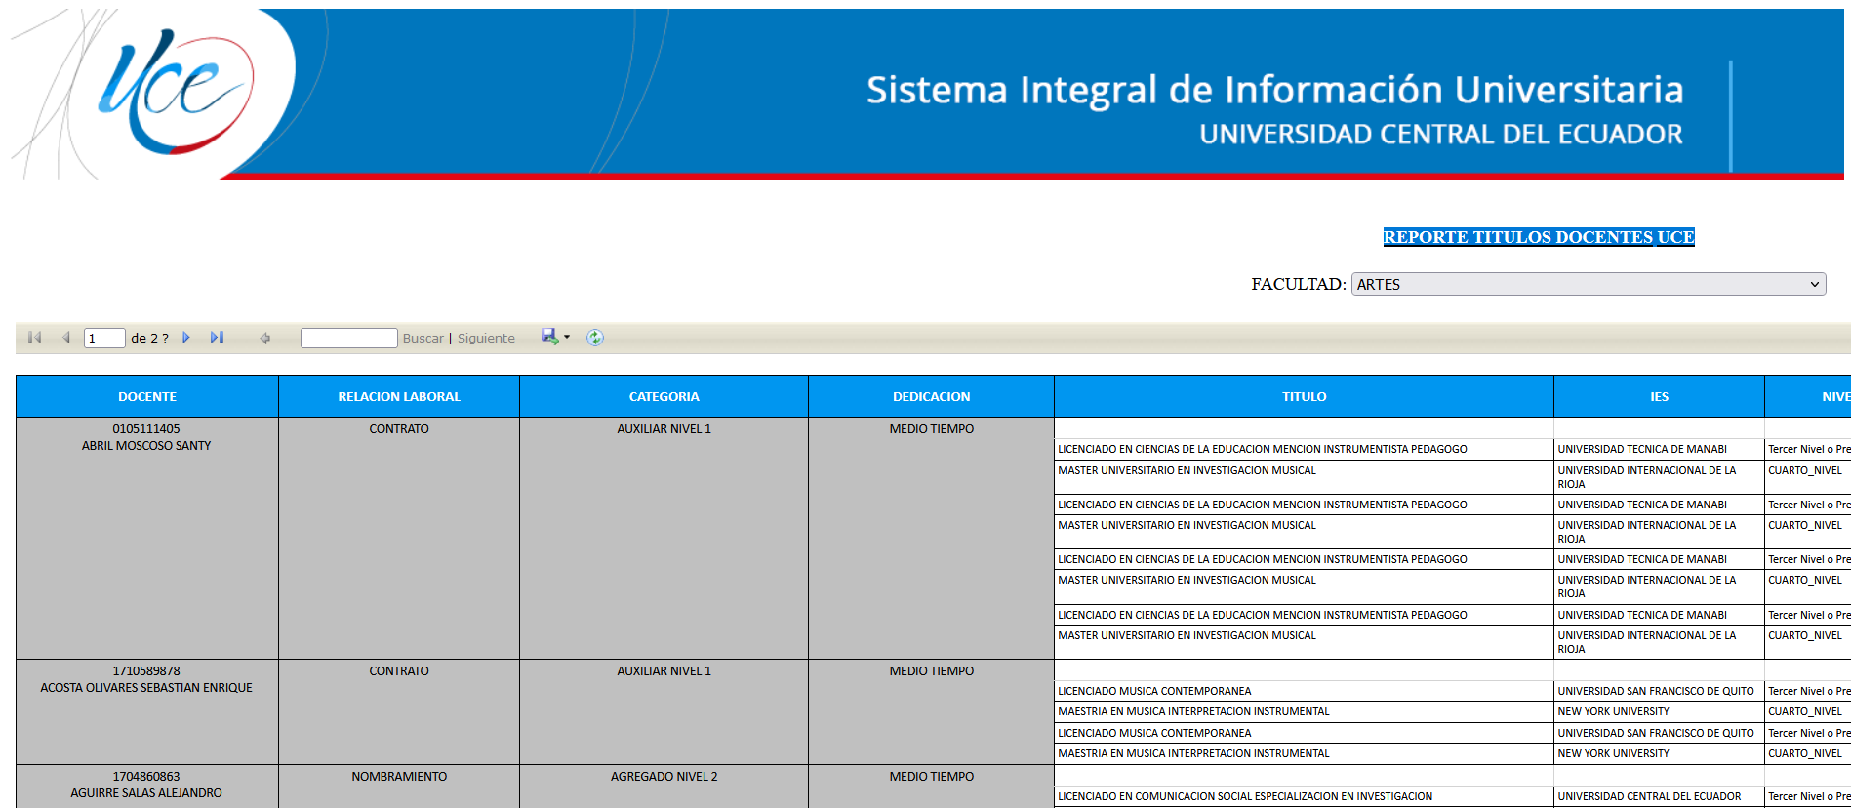This screenshot has width=1851, height=808.
Task: Click the Siguiente link
Action: pyautogui.click(x=486, y=339)
